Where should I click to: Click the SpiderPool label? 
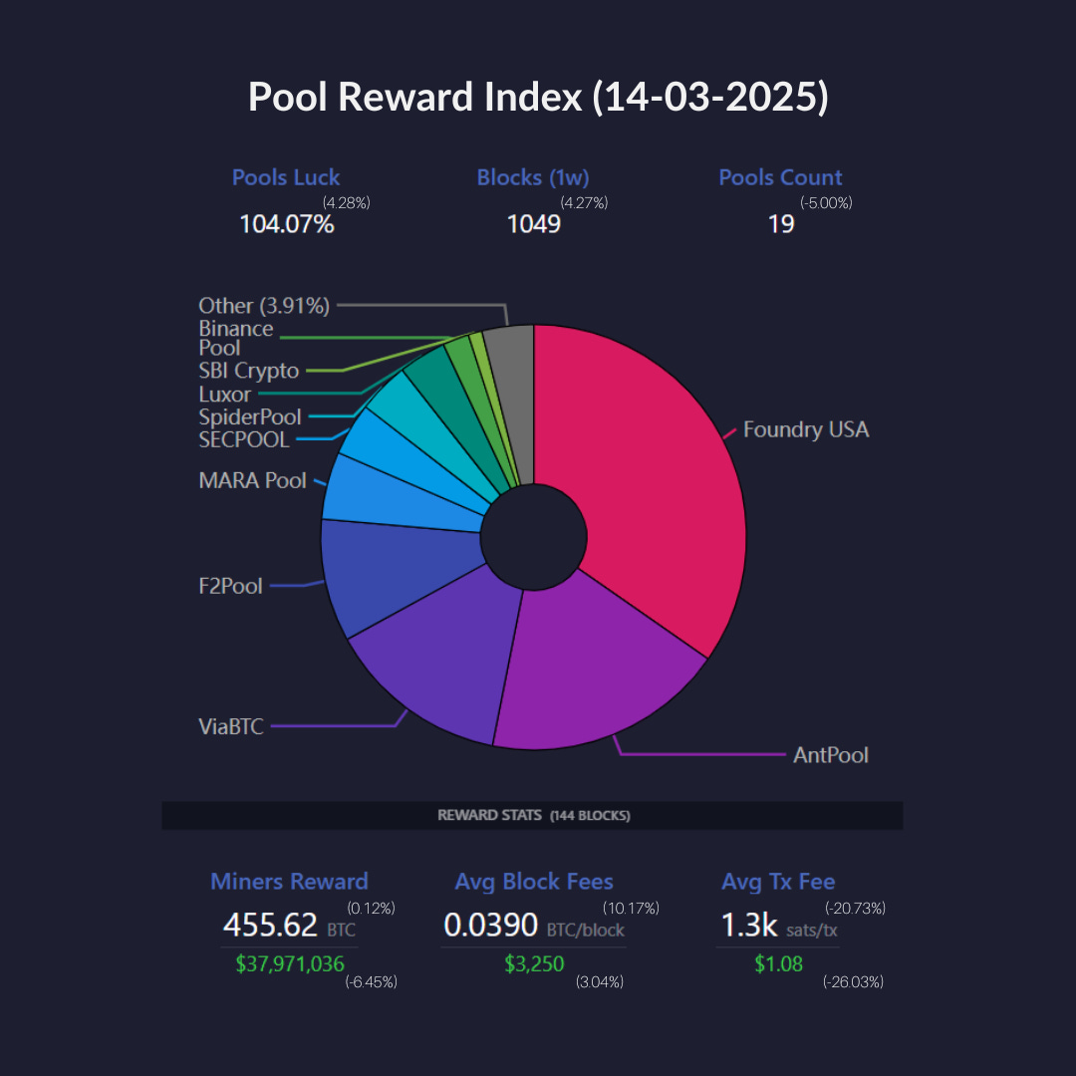click(x=250, y=416)
